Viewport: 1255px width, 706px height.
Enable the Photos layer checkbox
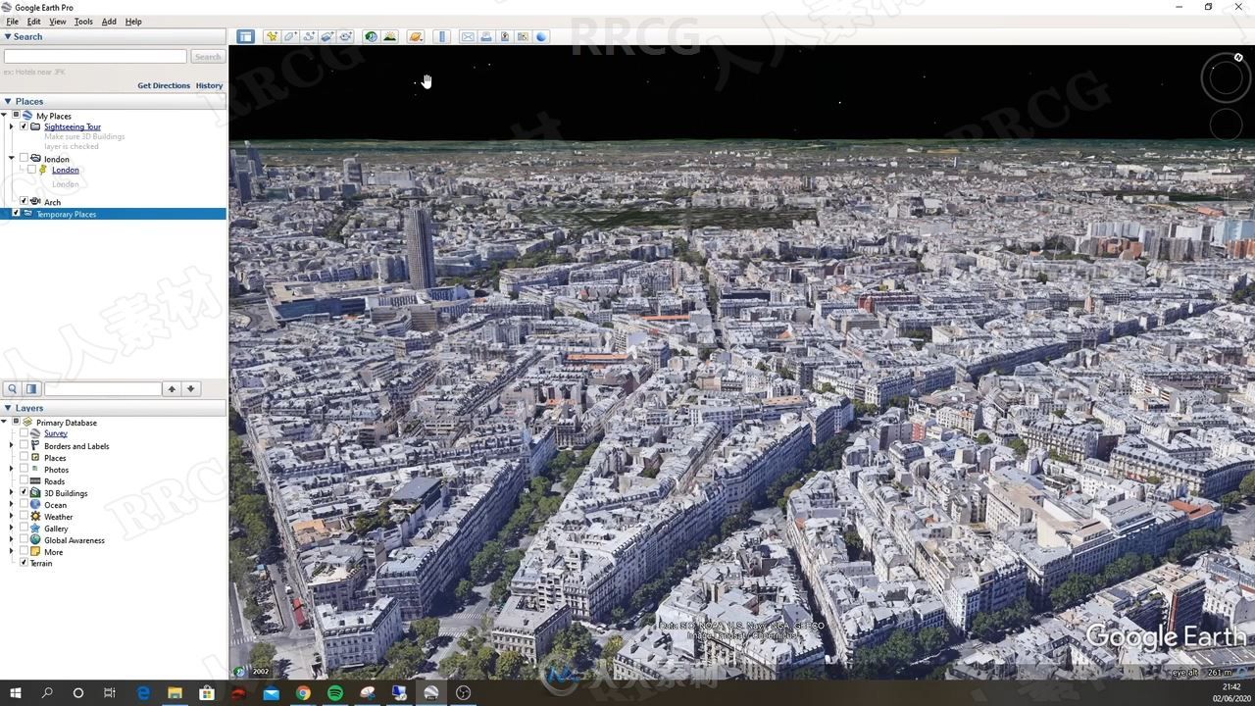point(24,469)
